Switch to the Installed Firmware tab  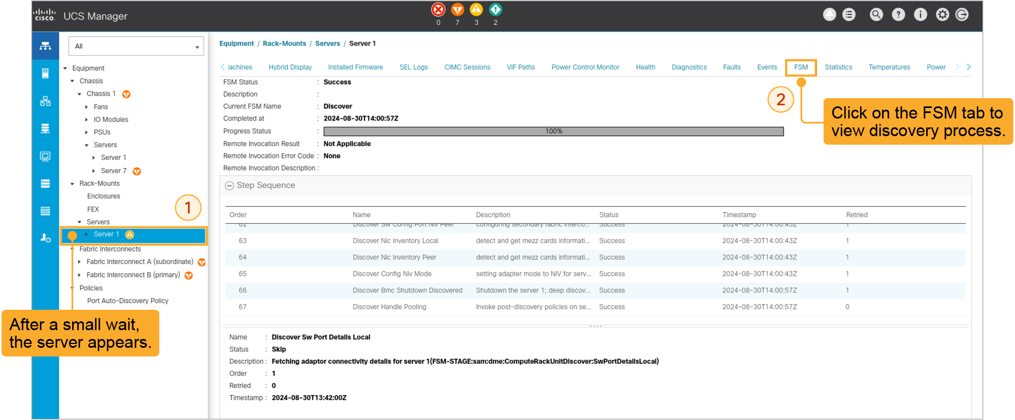point(356,67)
